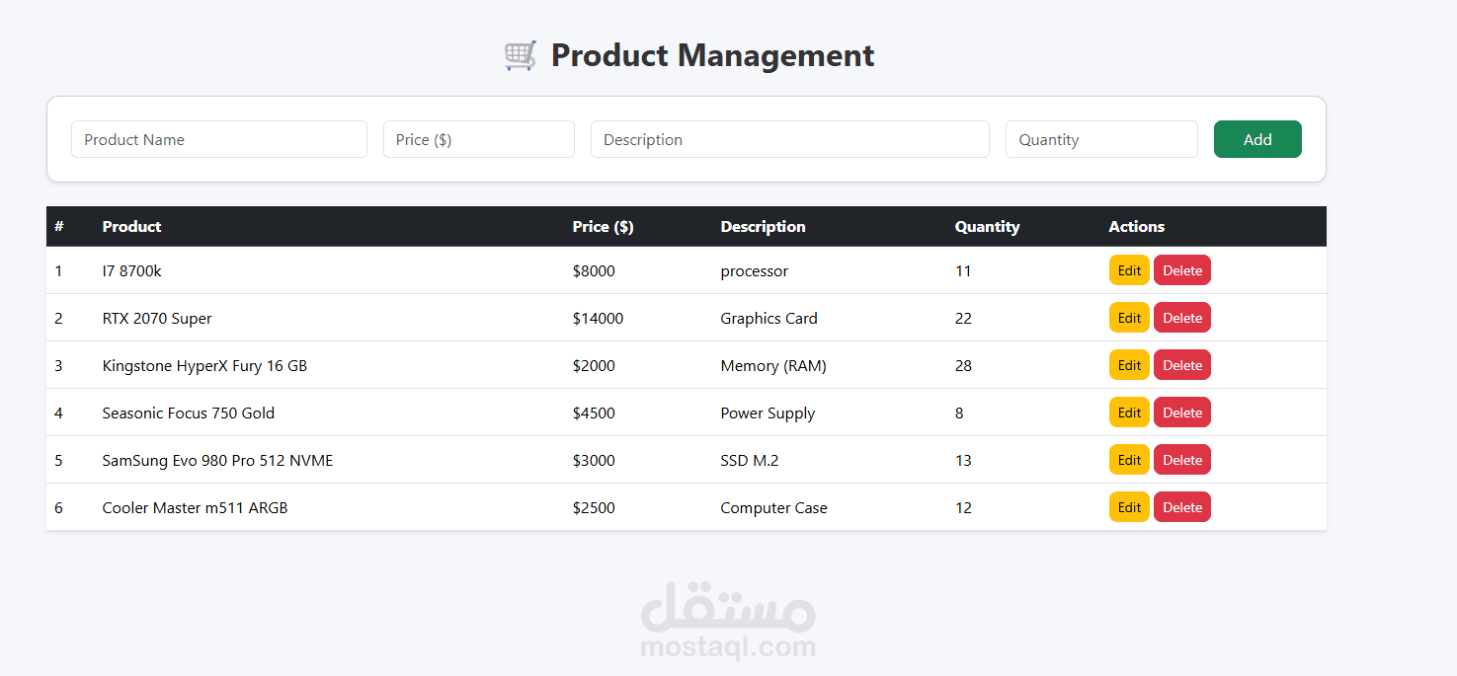Click the Product Management page heading

pos(712,55)
